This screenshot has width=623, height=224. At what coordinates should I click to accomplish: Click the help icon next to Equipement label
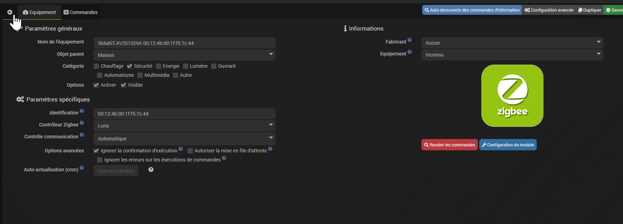click(409, 52)
